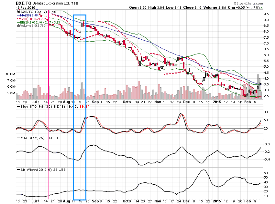Screen dimensions: 275x204
Task: Click the 2015 label under the price panel
Action: 217,102
